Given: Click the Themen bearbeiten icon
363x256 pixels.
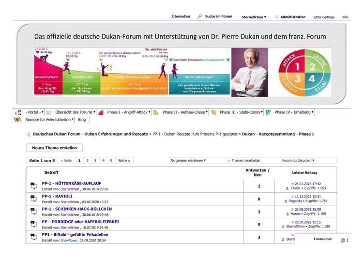Looking at the screenshot, I should click(228, 160).
